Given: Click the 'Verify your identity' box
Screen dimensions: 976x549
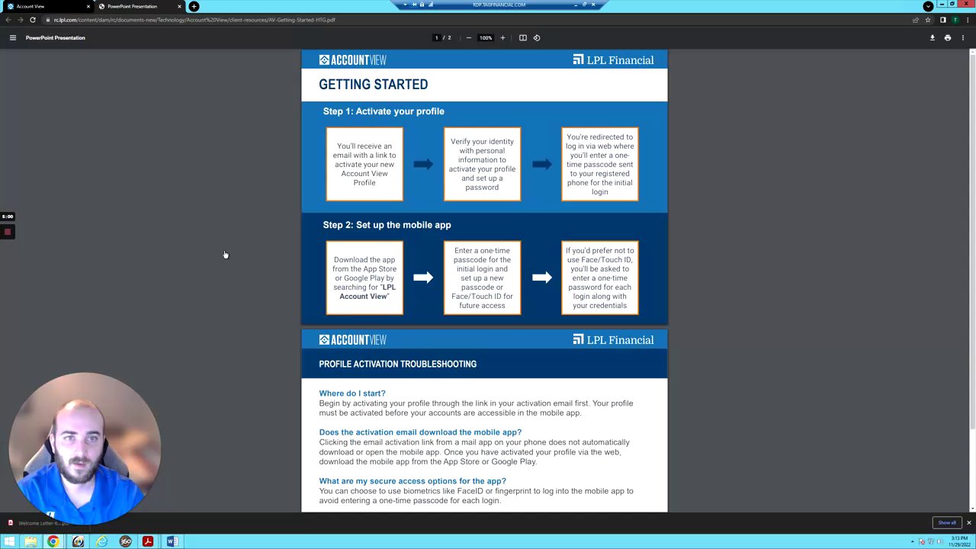Looking at the screenshot, I should click(482, 164).
